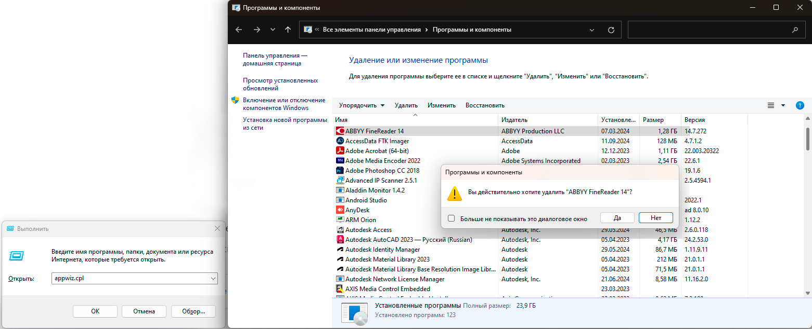
Task: Click the warning icon in the dialog
Action: (455, 193)
